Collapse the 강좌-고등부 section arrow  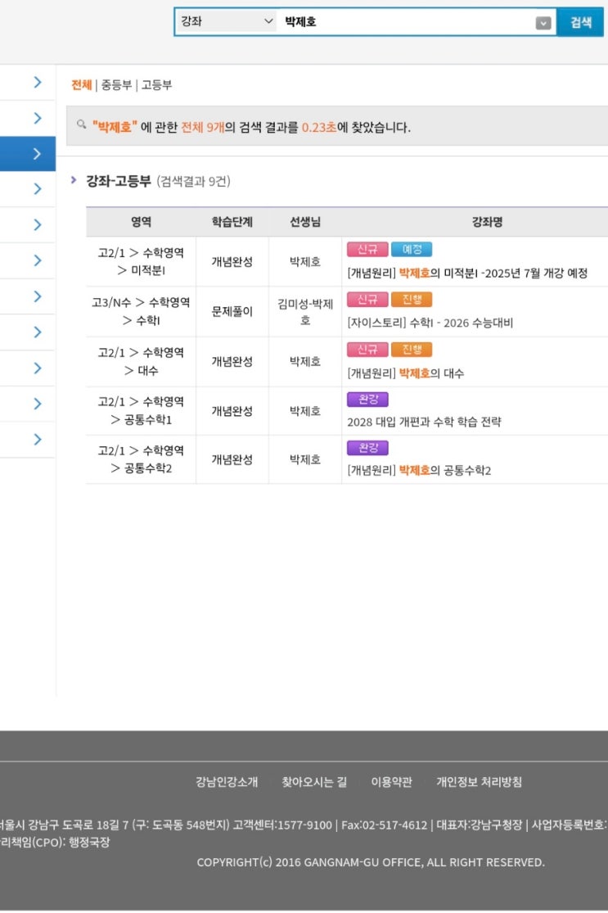click(74, 180)
